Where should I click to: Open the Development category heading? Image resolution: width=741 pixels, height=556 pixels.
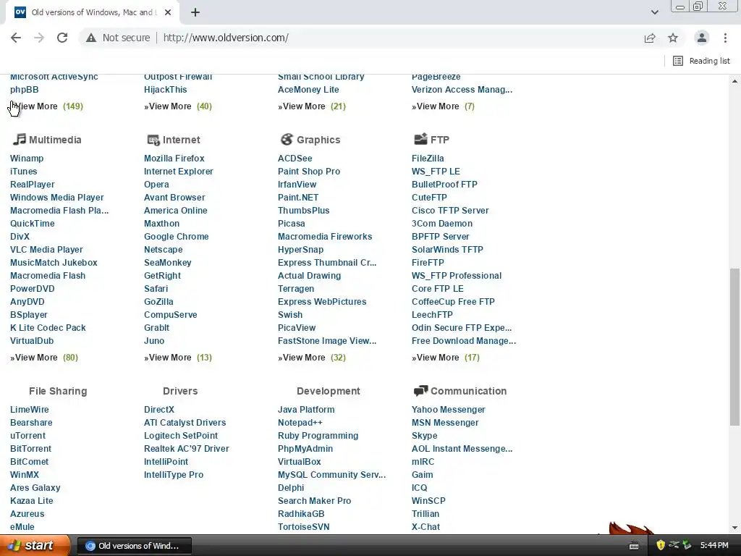(329, 391)
